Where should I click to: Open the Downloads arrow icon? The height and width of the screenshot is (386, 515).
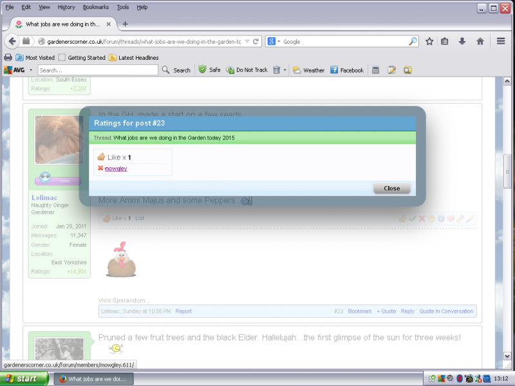tap(462, 41)
